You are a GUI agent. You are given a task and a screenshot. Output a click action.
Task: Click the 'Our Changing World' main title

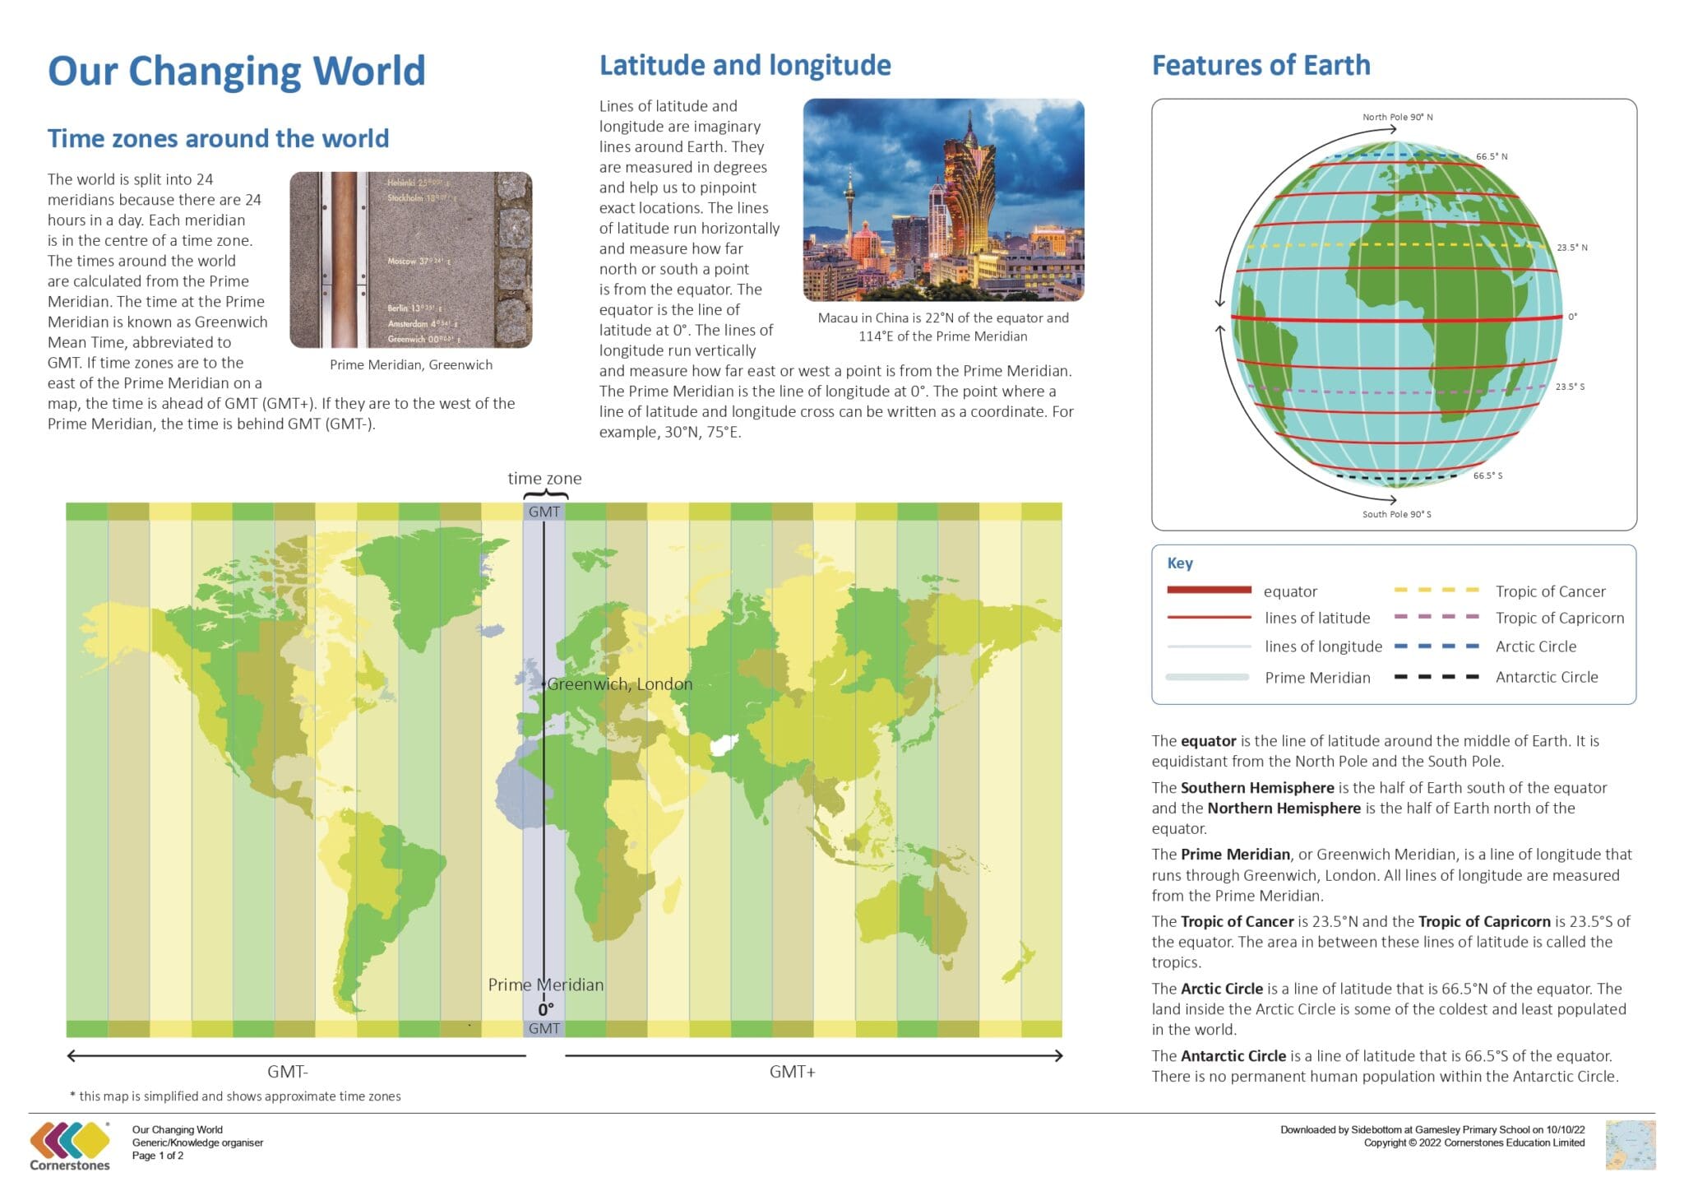coord(237,71)
